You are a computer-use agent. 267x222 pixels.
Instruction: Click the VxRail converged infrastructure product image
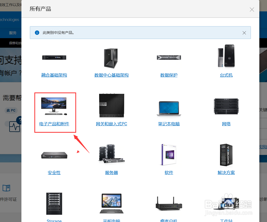54,57
